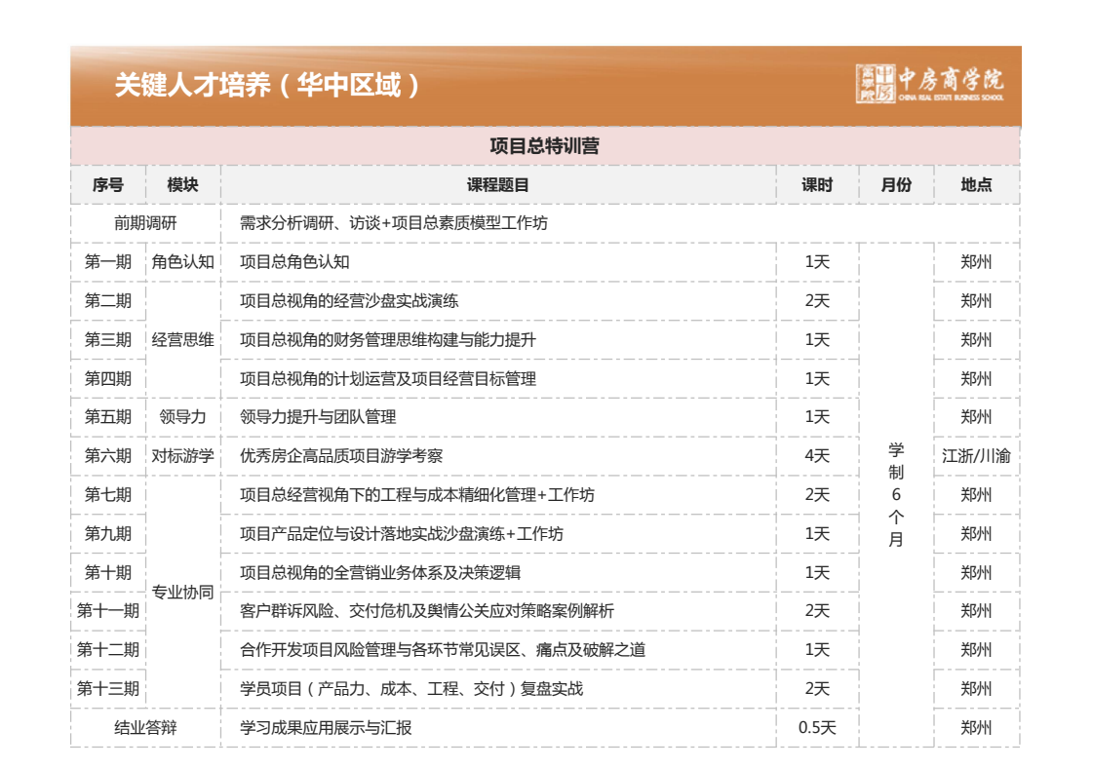Click the 0.5天 duration cell

click(817, 728)
